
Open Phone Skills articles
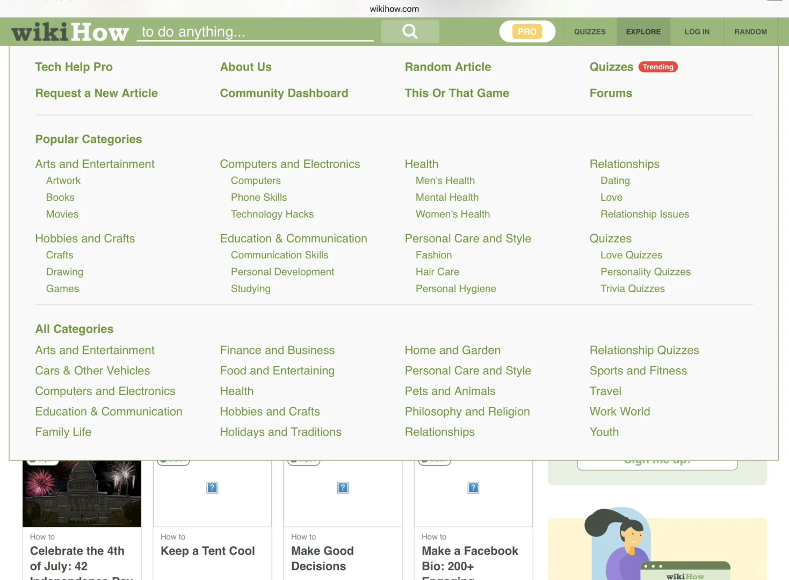coord(259,198)
